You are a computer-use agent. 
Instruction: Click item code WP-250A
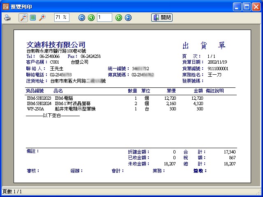point(35,109)
